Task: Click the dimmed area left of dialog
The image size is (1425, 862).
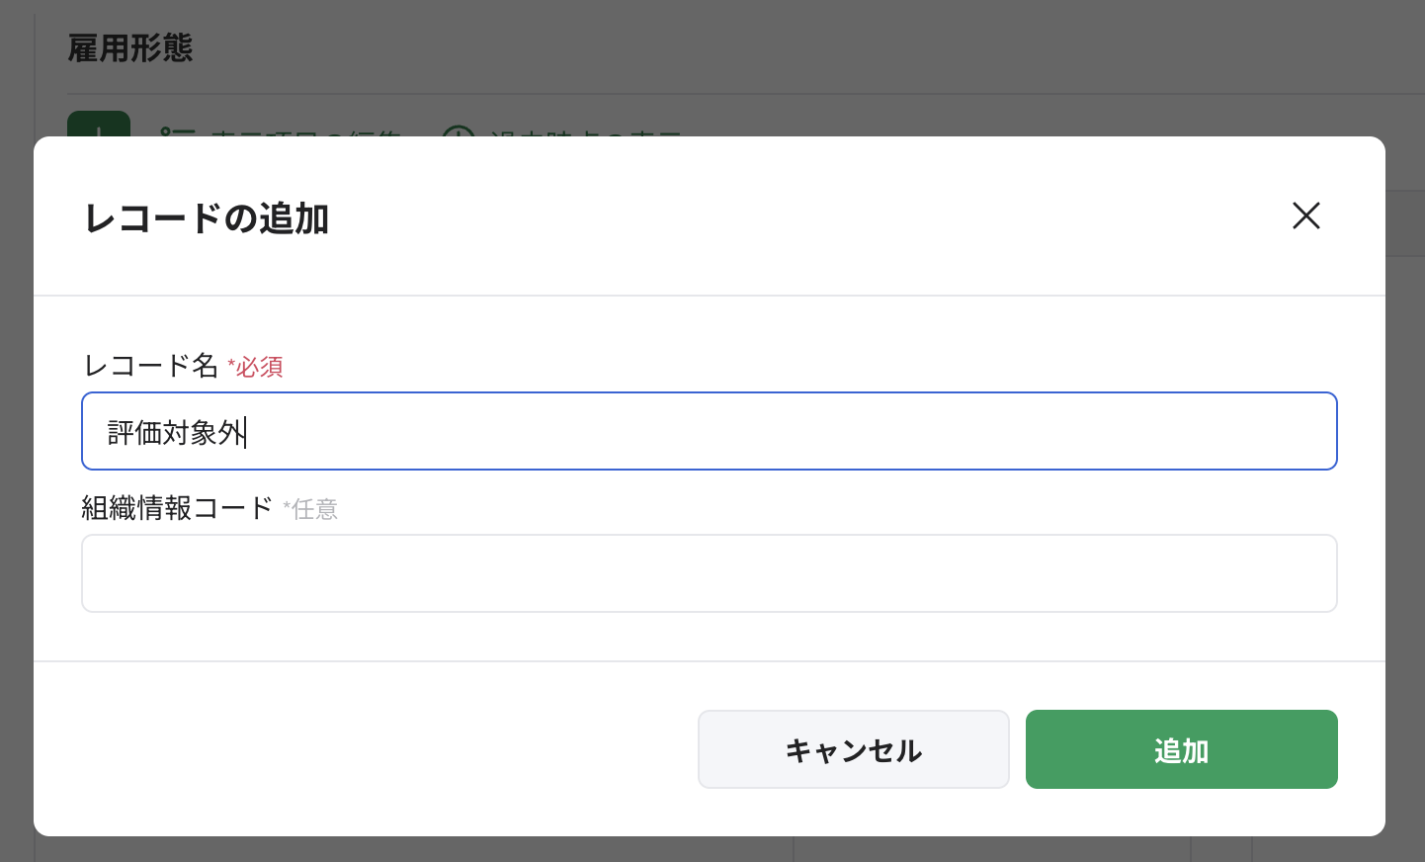Action: (16, 494)
